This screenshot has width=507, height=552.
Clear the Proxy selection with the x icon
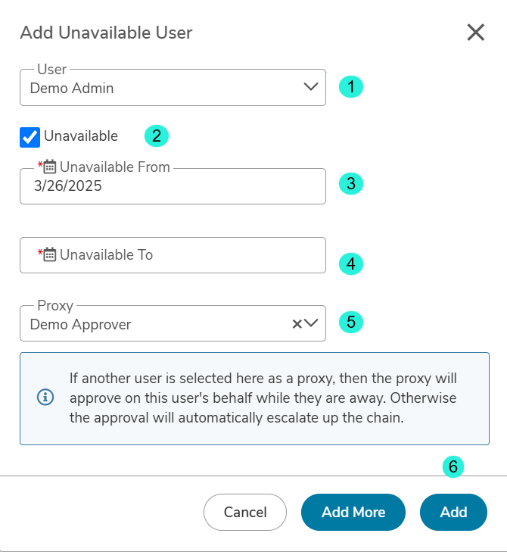click(297, 323)
